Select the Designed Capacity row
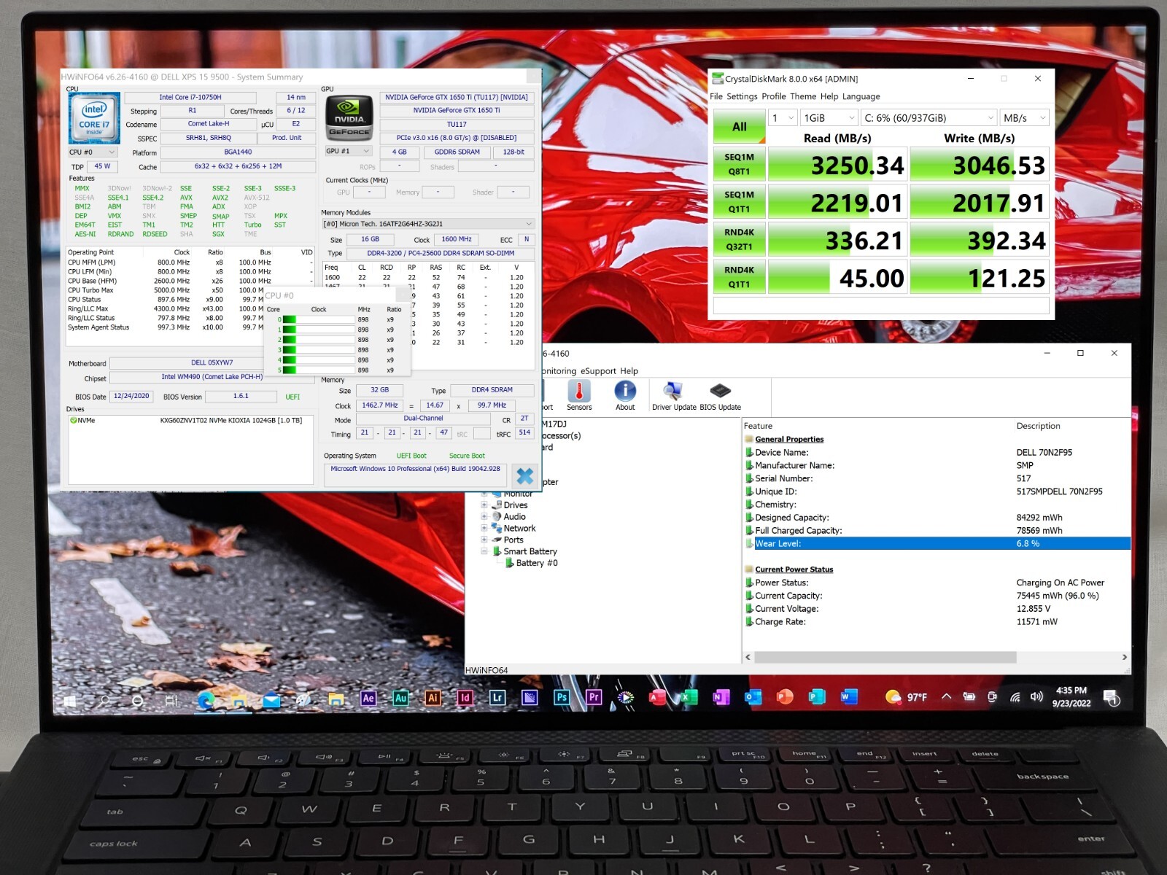The width and height of the screenshot is (1167, 875). pos(937,517)
